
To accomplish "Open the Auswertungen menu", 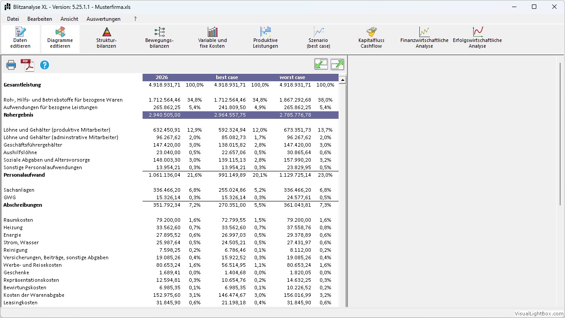I will (x=103, y=19).
